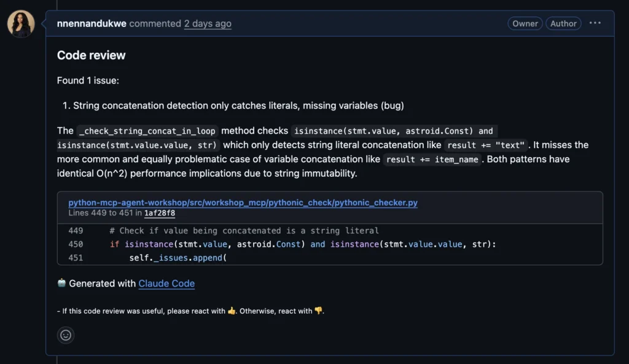The image size is (629, 364).
Task: Click the commenter's profile avatar
Action: click(21, 24)
